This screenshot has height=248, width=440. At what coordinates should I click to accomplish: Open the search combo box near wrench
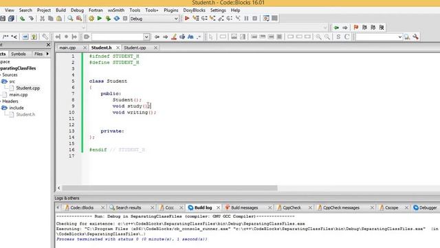tap(379, 37)
